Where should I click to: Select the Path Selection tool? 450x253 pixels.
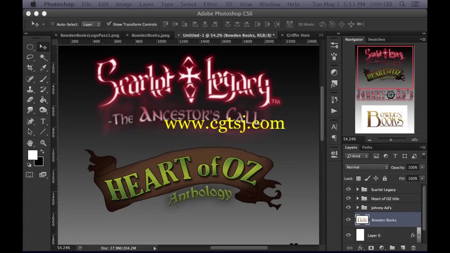[x=30, y=132]
